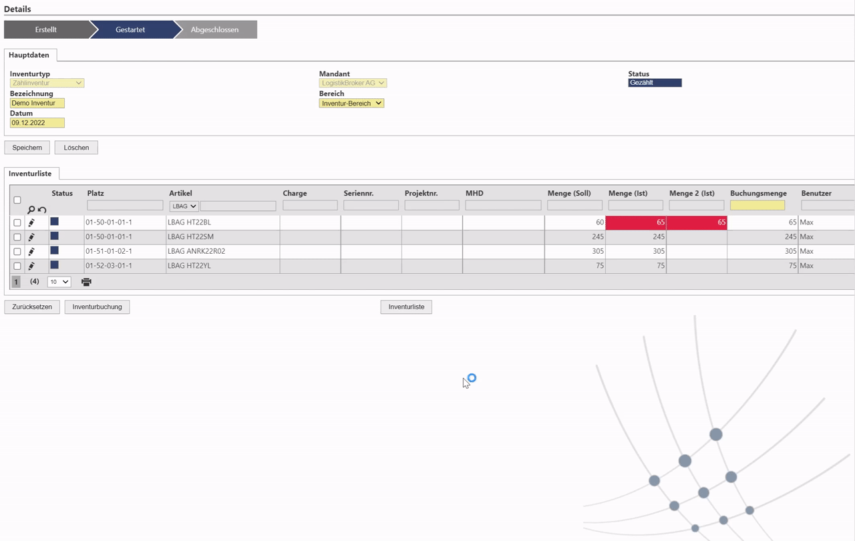Image resolution: width=855 pixels, height=541 pixels.
Task: Edit row LBAG HT22BL with pencil icon
Action: click(31, 222)
